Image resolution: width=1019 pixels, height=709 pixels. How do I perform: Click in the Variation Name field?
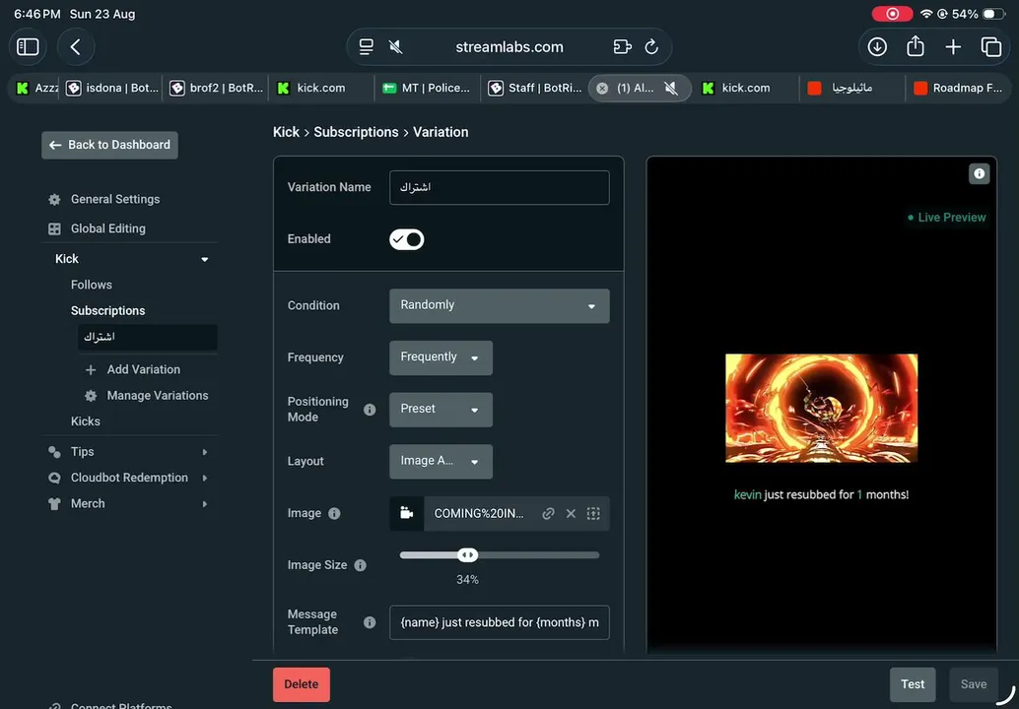[499, 188]
